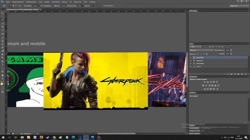Add a Hue/Saturation adjustment
Screen dimensions: 250x140
click(x=203, y=86)
